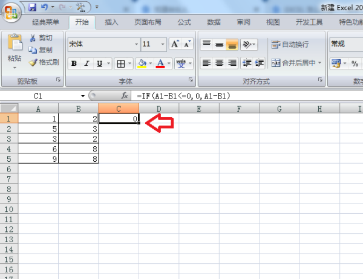Open the font color dropdown arrow
The image size is (363, 279).
coord(169,63)
